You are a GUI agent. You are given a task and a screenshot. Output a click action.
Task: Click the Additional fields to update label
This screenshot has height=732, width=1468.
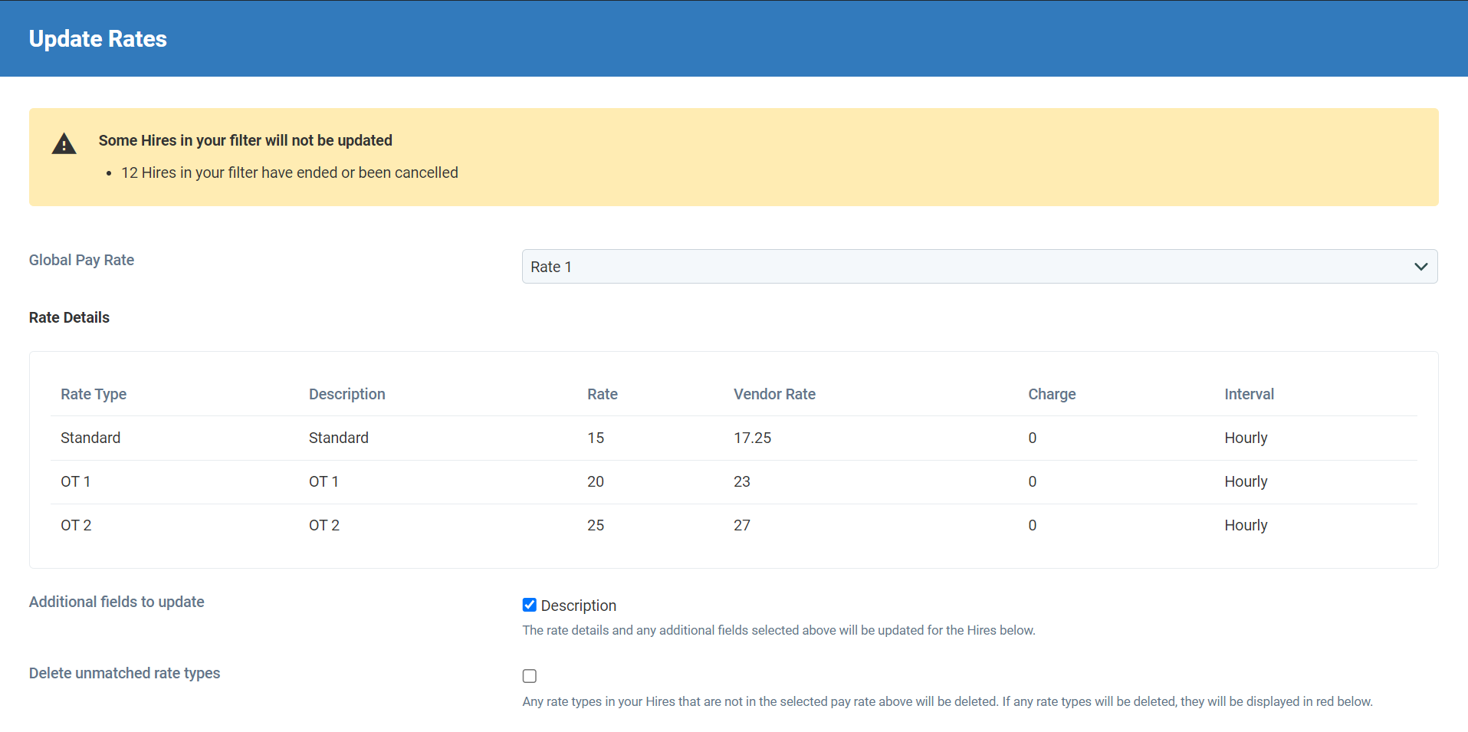(117, 602)
